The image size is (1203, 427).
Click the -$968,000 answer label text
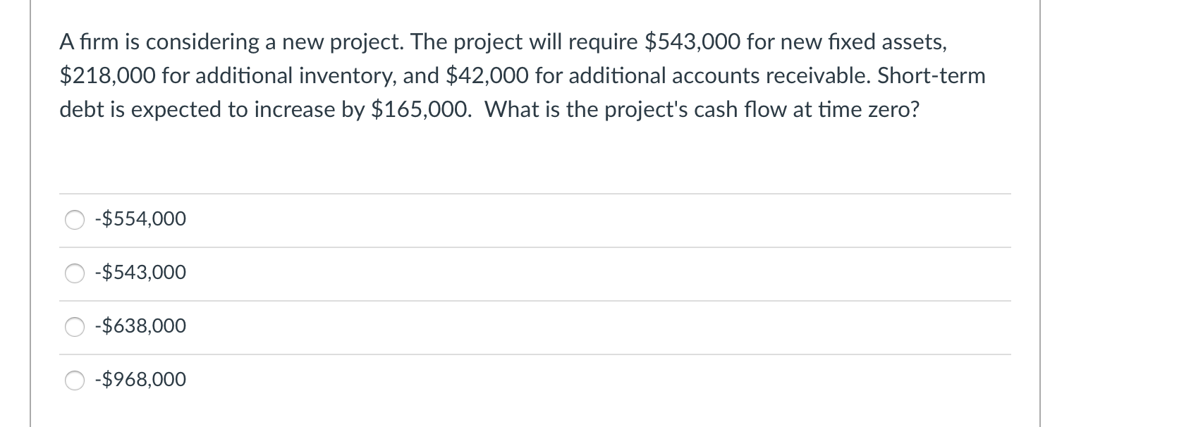140,380
